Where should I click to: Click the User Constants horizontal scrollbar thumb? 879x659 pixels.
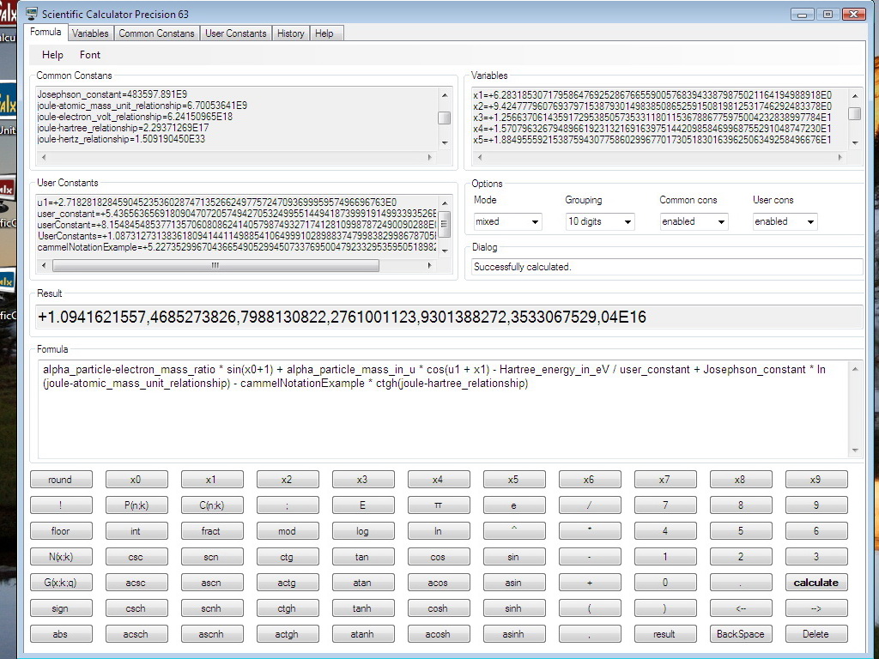pyautogui.click(x=215, y=266)
